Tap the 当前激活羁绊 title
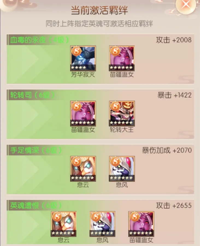Screen dimensions: 200x246 coord(99,10)
